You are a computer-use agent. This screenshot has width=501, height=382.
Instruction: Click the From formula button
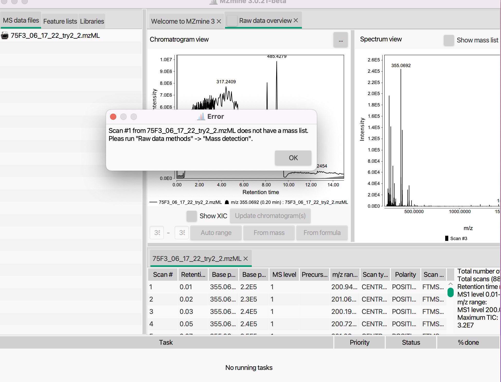click(322, 233)
